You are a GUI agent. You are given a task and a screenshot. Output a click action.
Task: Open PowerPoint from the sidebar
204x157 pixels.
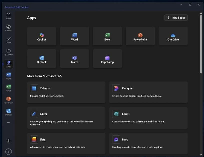coord(8,99)
